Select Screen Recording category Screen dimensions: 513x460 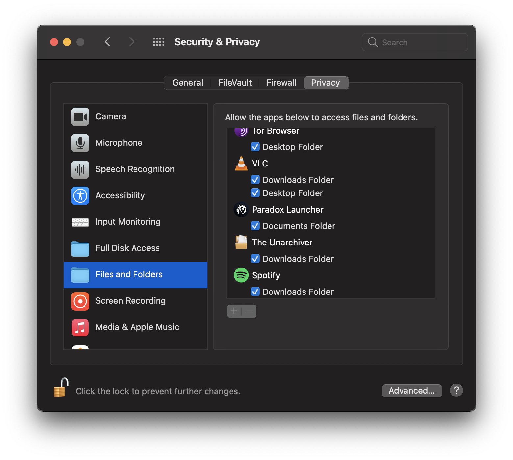pyautogui.click(x=135, y=301)
